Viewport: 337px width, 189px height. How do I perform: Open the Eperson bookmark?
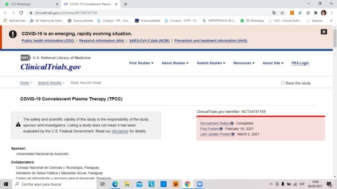click(315, 21)
